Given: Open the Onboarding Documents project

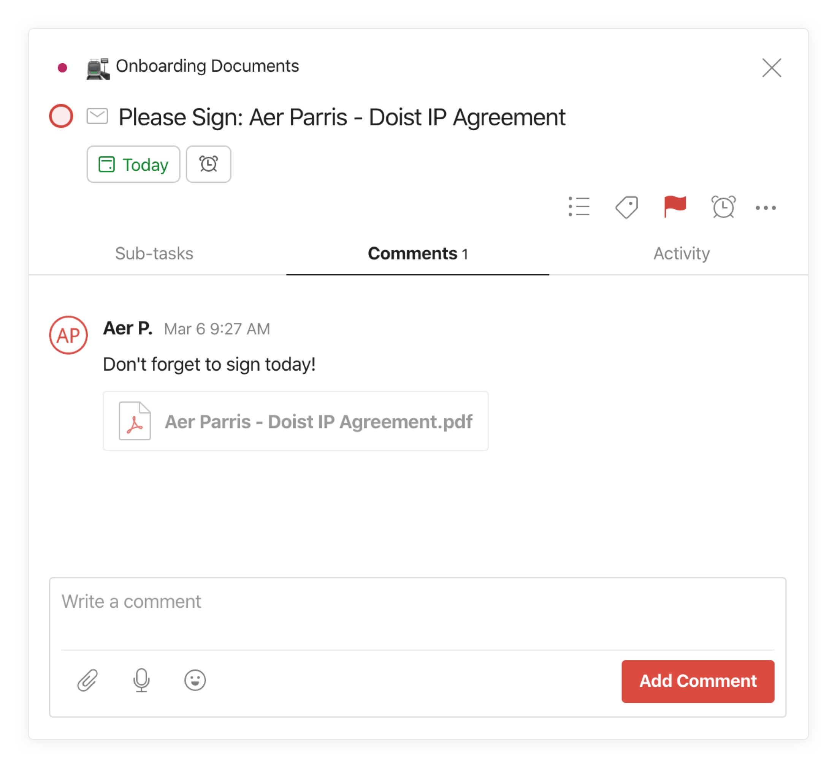Looking at the screenshot, I should 207,66.
